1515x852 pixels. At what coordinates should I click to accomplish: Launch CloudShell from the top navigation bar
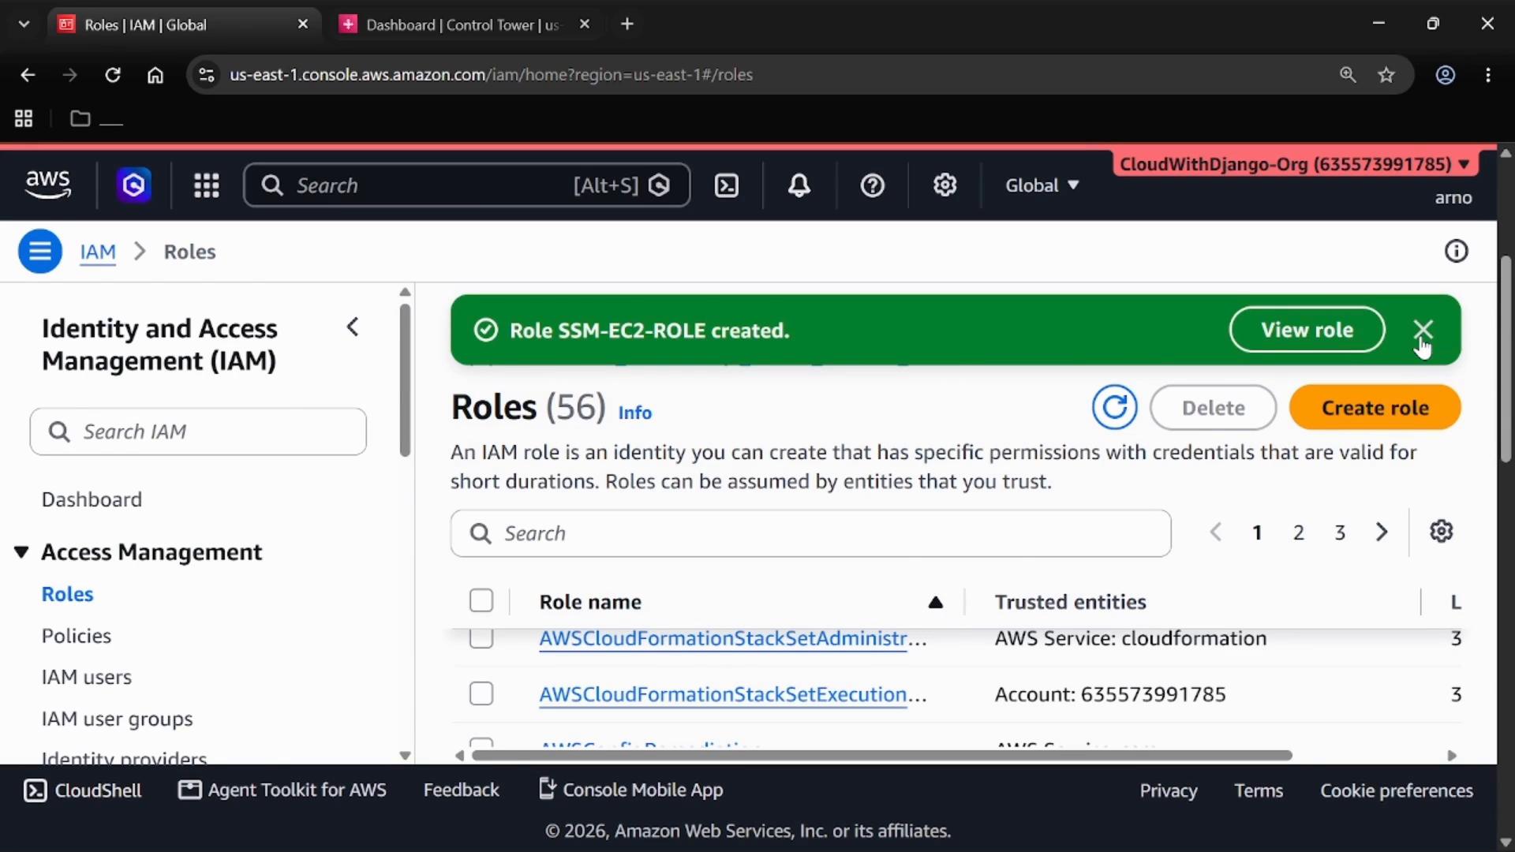click(x=726, y=185)
